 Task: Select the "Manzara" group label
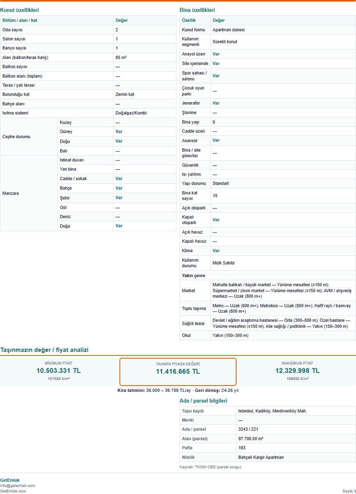pyautogui.click(x=10, y=193)
